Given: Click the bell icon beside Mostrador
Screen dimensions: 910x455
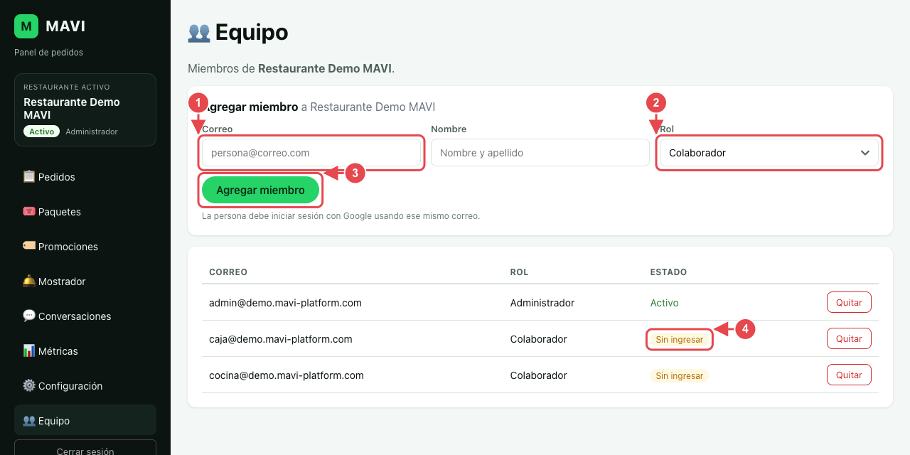Looking at the screenshot, I should (29, 281).
